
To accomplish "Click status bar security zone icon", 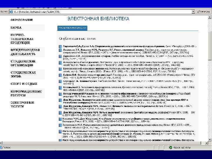I will (x=170, y=148).
